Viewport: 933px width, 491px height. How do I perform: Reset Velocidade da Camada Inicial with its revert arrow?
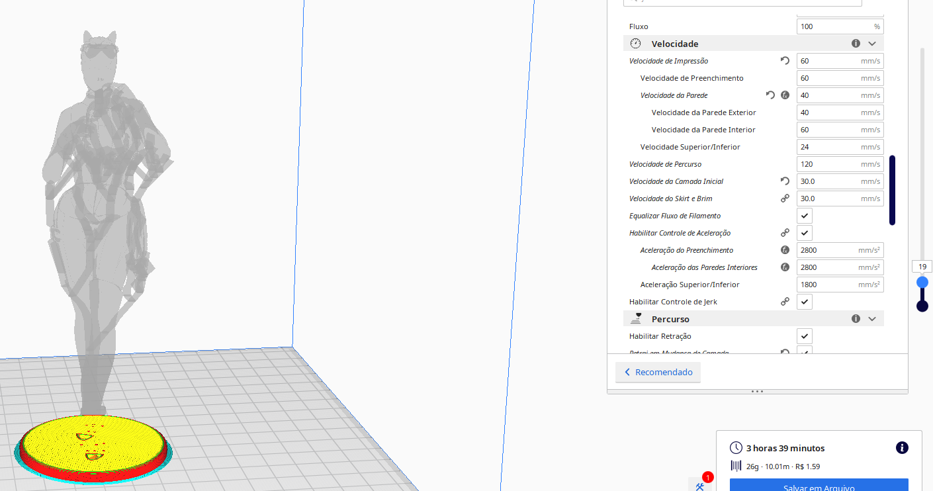click(x=785, y=181)
